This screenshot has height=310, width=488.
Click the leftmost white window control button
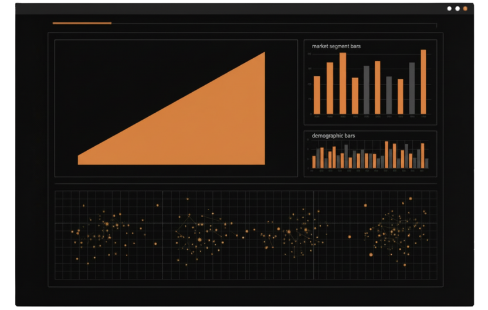450,9
